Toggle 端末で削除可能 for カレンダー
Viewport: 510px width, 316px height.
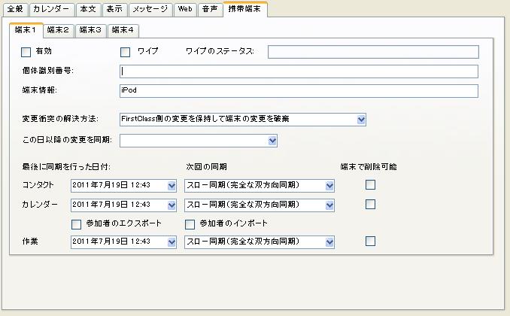(x=371, y=205)
